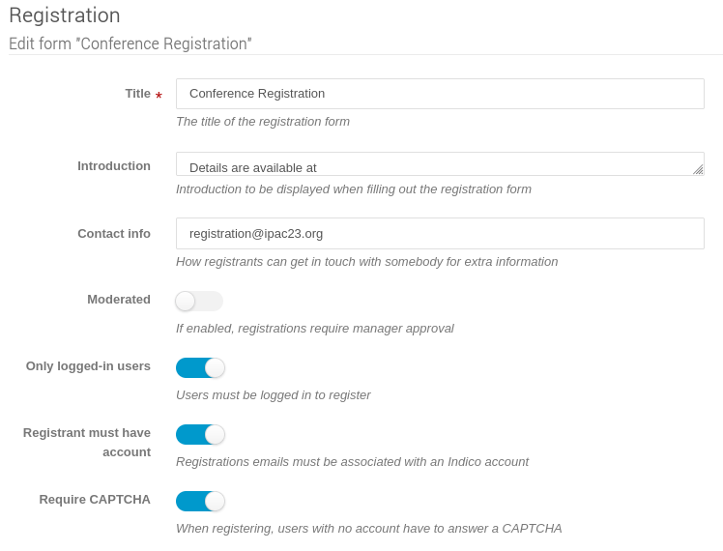Click inside the Introduction text area
Screen dimensions: 723x551
click(435, 164)
